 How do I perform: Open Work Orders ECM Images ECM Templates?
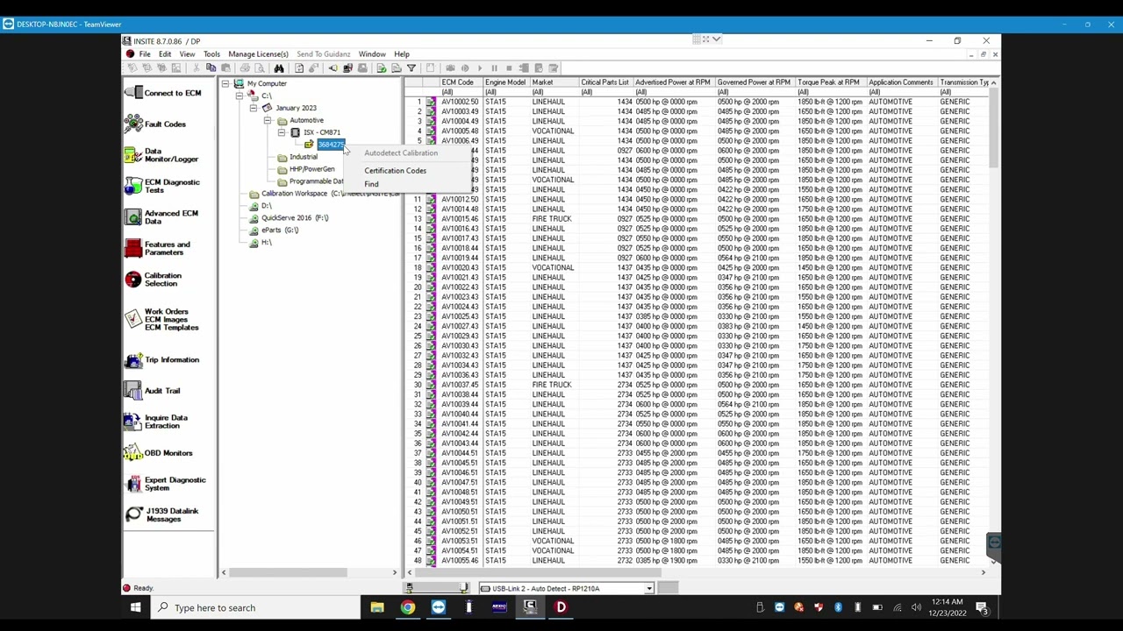(x=162, y=319)
